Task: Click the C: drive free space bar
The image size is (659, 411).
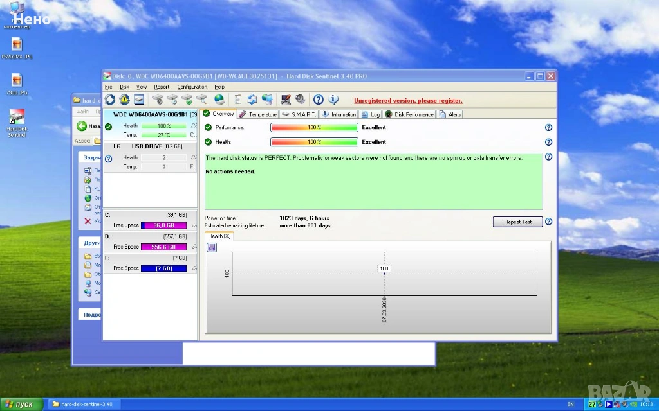Action: (x=164, y=225)
